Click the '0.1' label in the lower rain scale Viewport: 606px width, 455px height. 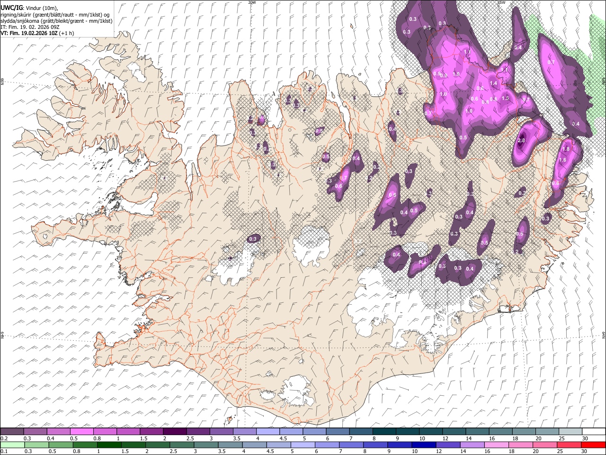click(x=4, y=452)
